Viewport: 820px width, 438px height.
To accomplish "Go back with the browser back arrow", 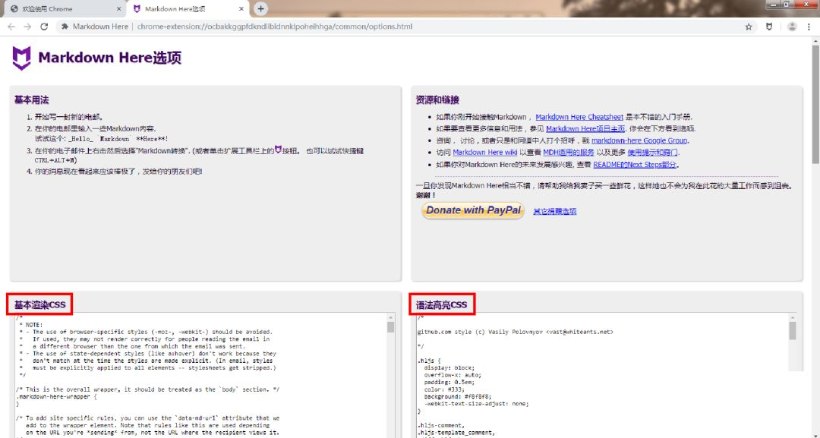I will pos(11,26).
